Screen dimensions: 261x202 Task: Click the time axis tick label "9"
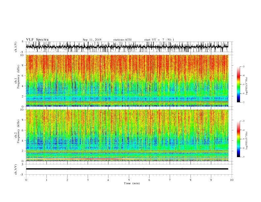click(x=211, y=180)
